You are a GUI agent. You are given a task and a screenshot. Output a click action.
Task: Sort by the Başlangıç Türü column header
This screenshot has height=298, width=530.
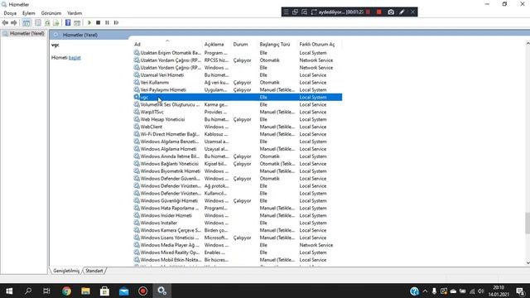pyautogui.click(x=277, y=44)
